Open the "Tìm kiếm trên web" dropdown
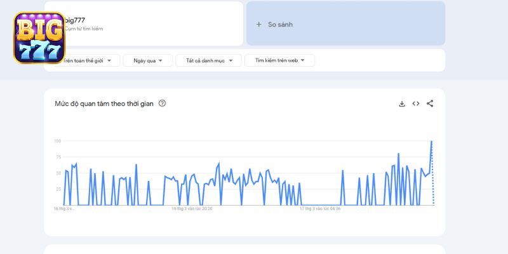Viewport: 508px width, 254px height. (279, 60)
